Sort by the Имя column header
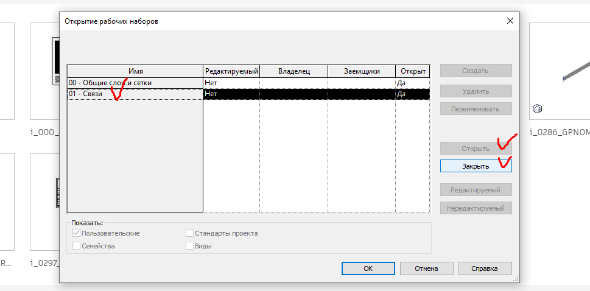The image size is (590, 291). 135,71
